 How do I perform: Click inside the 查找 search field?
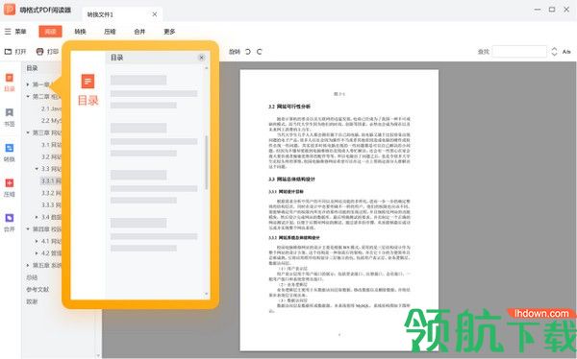[519, 52]
